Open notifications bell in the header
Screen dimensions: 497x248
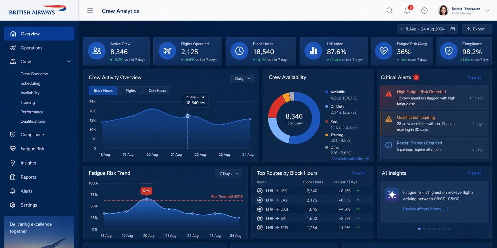pyautogui.click(x=407, y=11)
